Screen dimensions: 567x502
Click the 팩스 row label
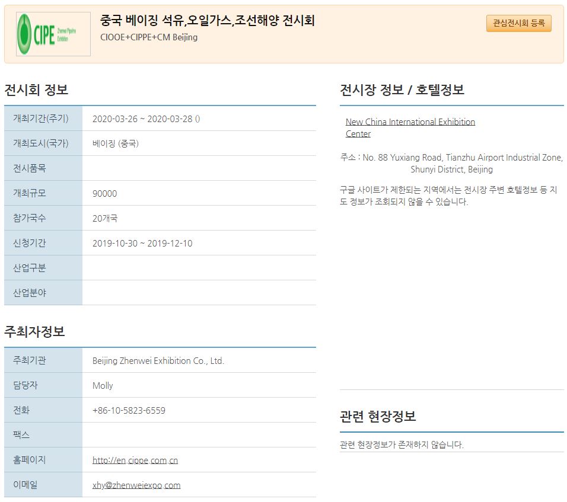(21, 435)
